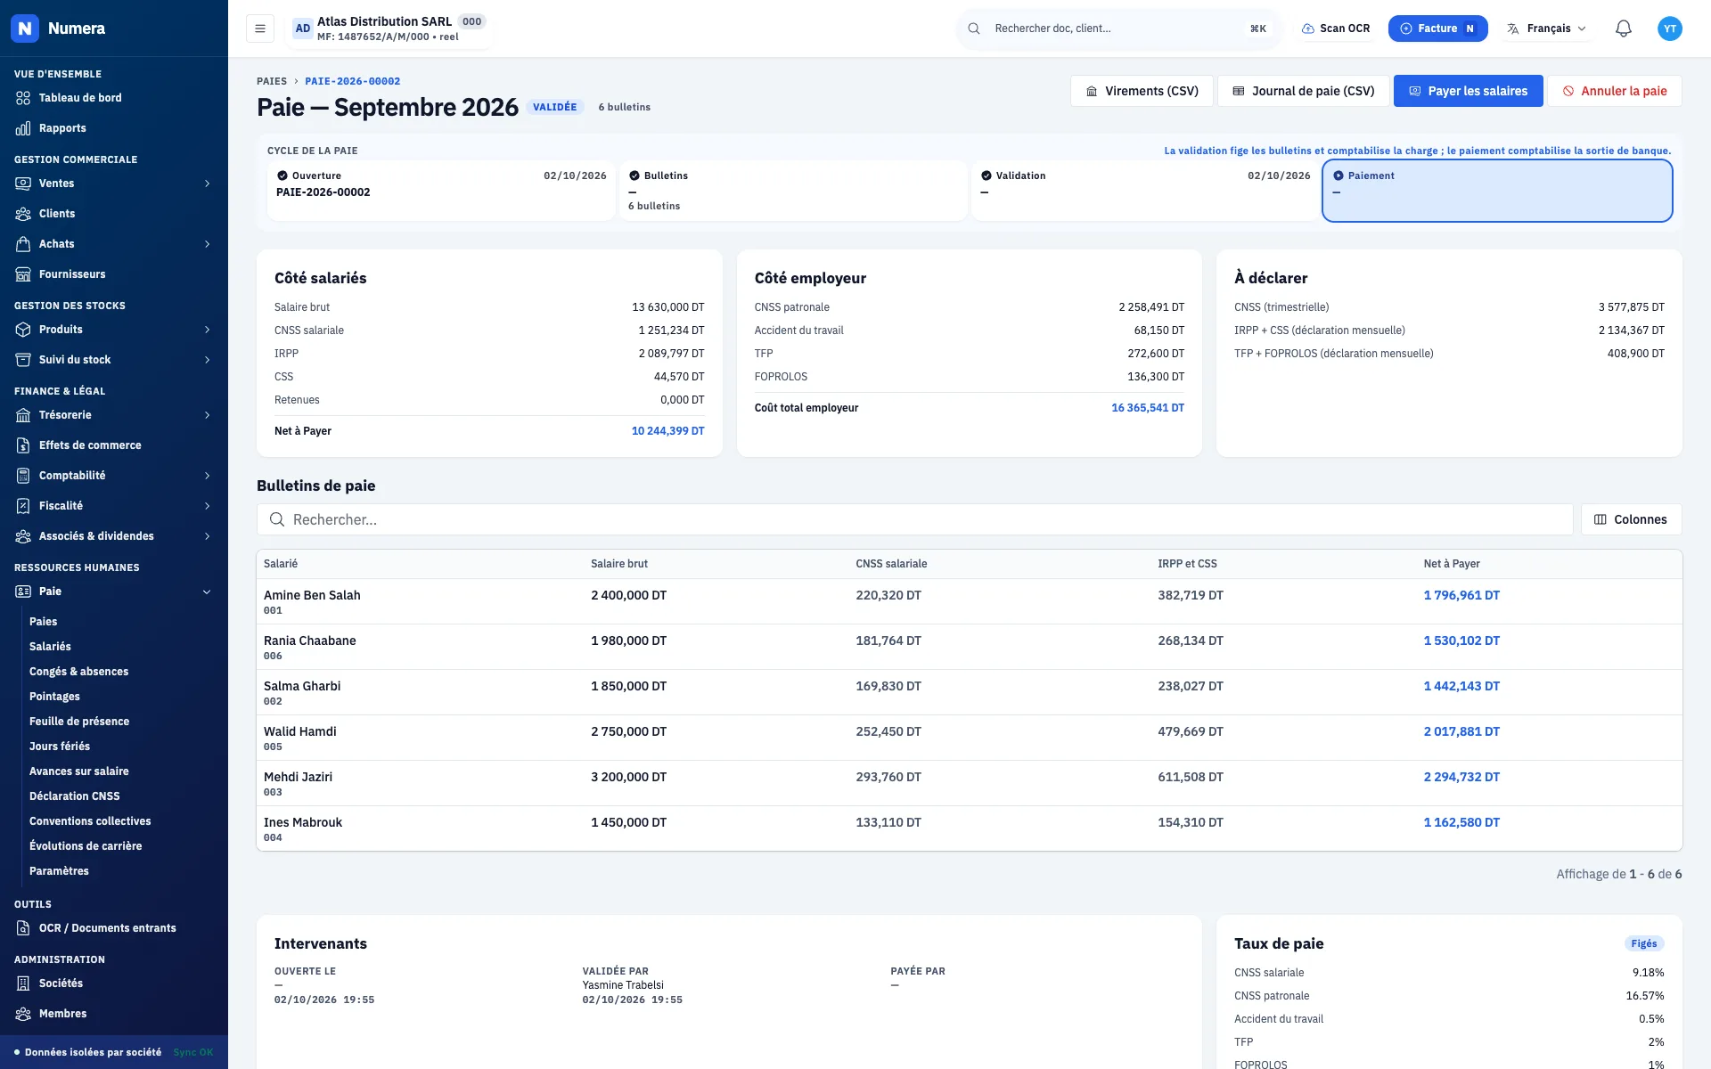Click the Numera logo icon
This screenshot has width=1711, height=1069.
click(x=25, y=29)
